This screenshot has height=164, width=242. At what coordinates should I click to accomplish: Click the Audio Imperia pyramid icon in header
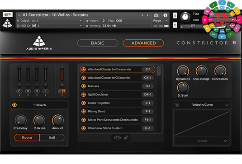click(x=7, y=23)
